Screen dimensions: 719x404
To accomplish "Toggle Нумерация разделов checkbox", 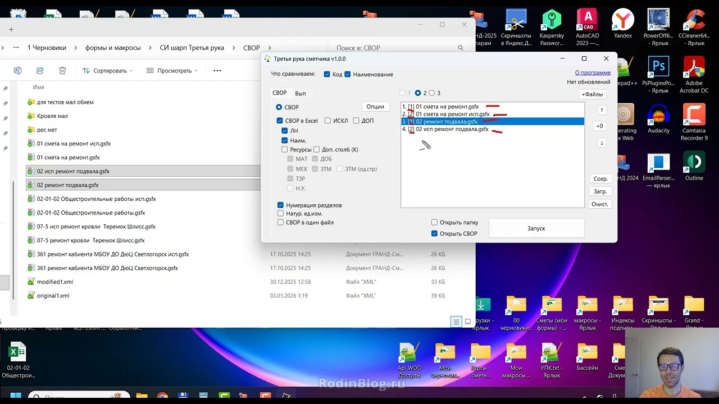I will [x=280, y=205].
